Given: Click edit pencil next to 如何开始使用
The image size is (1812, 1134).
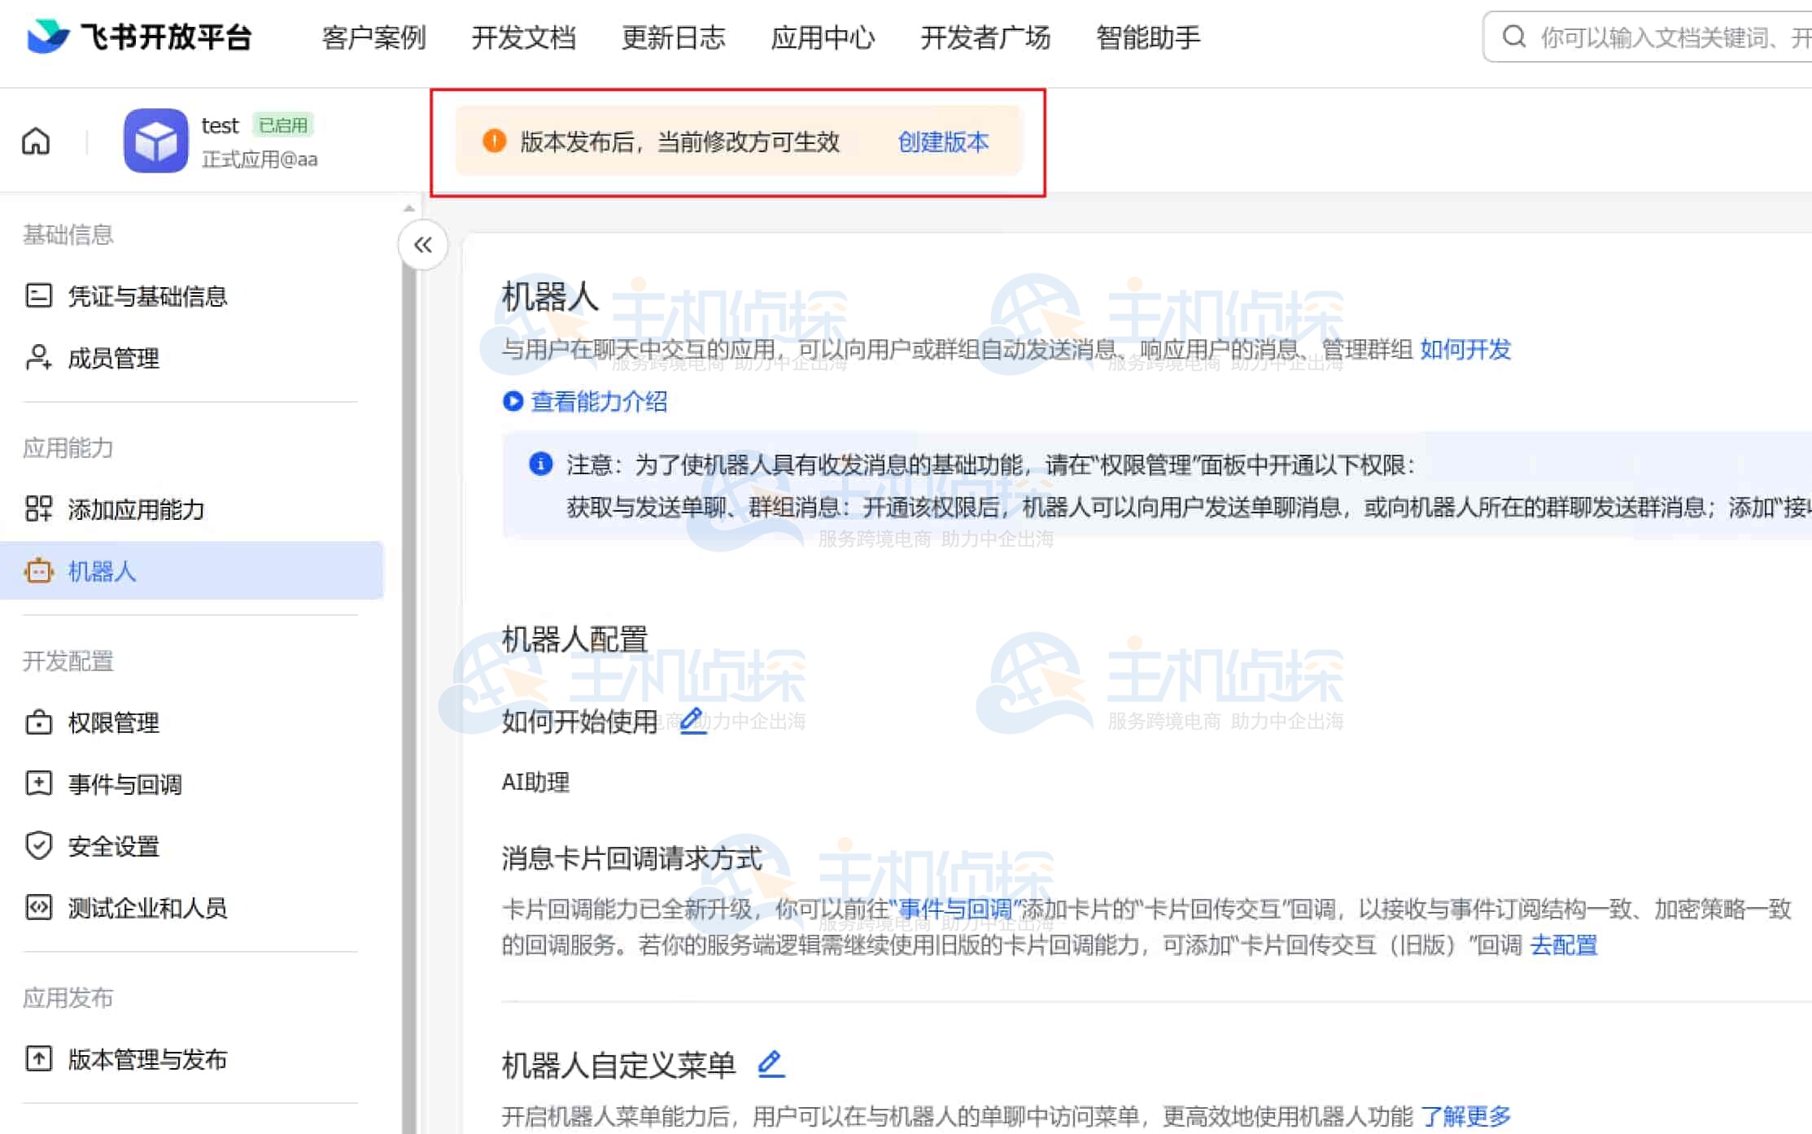Looking at the screenshot, I should pyautogui.click(x=692, y=721).
